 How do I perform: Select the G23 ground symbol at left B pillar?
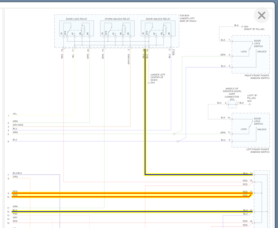(249, 104)
